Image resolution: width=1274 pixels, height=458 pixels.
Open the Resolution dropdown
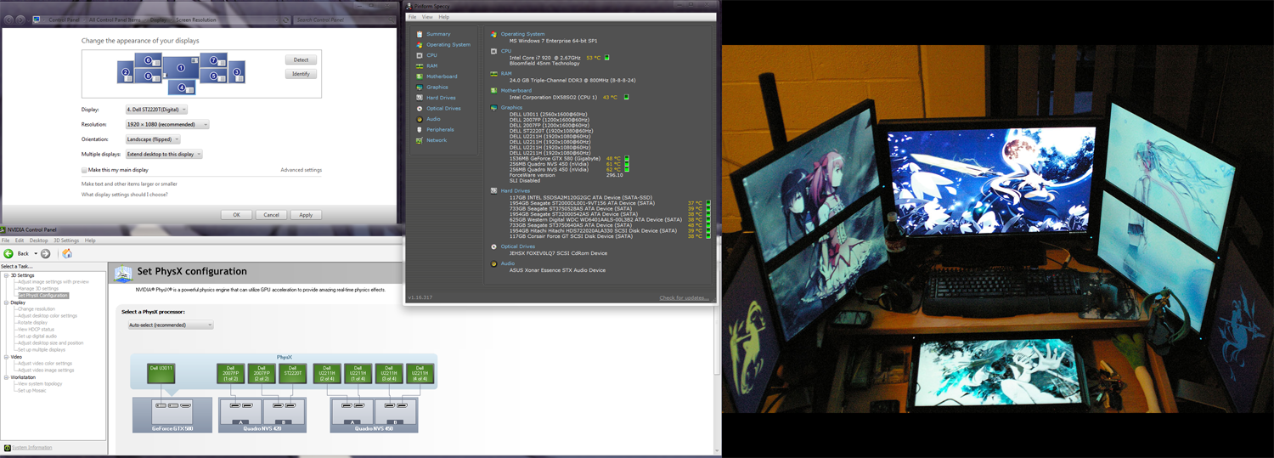(x=166, y=124)
